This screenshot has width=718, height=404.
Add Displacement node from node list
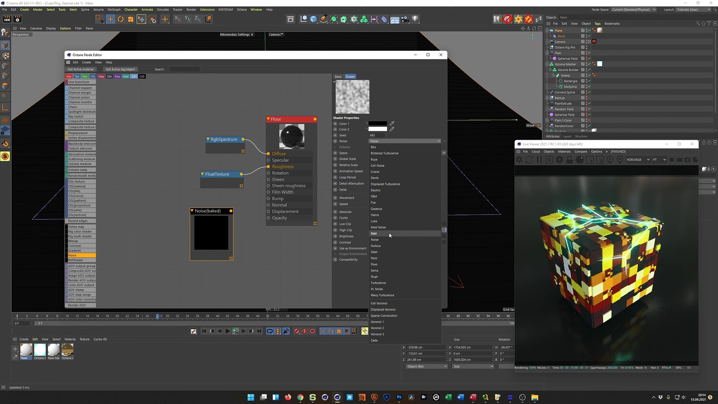point(81,133)
